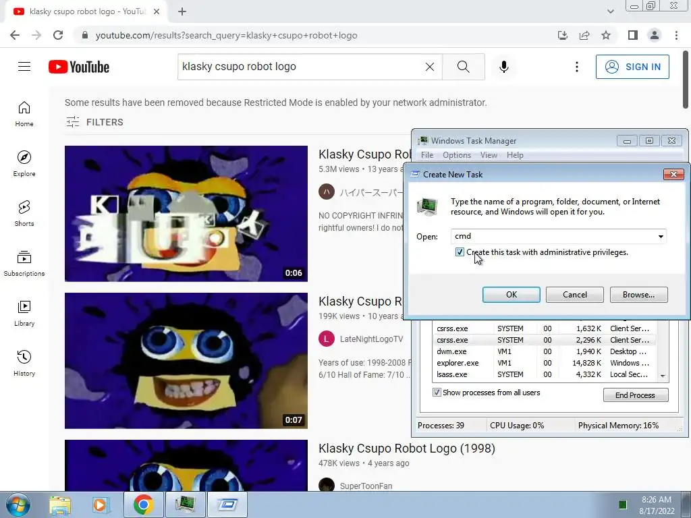Close the klasky csupo YouTube tab
This screenshot has width=691, height=518.
157,11
